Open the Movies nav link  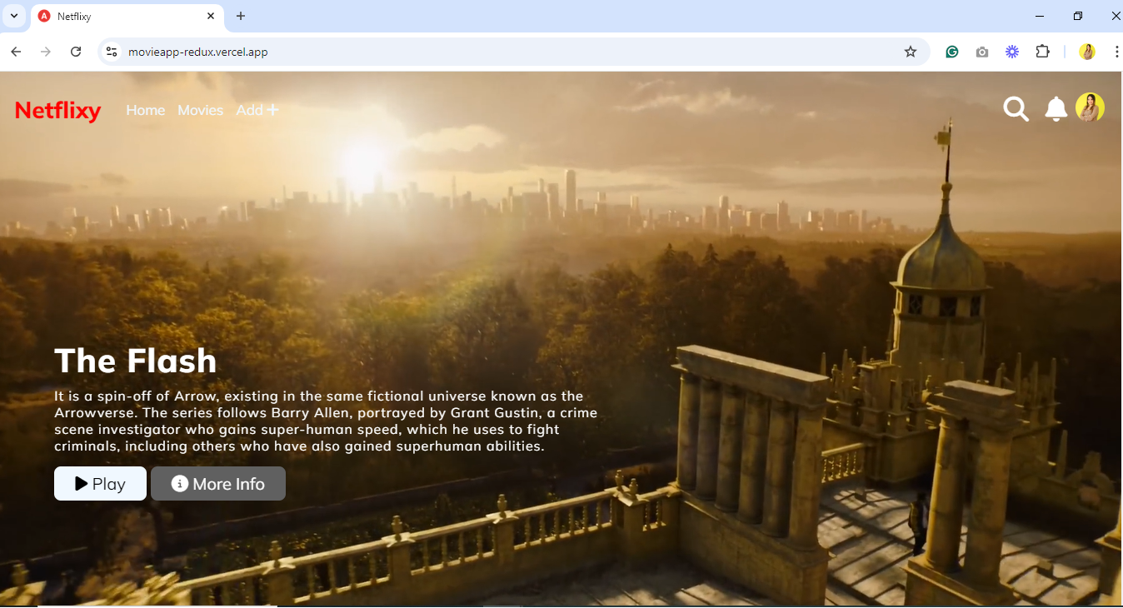[x=200, y=110]
